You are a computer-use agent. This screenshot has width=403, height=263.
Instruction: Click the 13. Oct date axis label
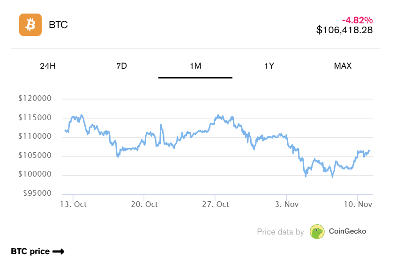point(74,204)
